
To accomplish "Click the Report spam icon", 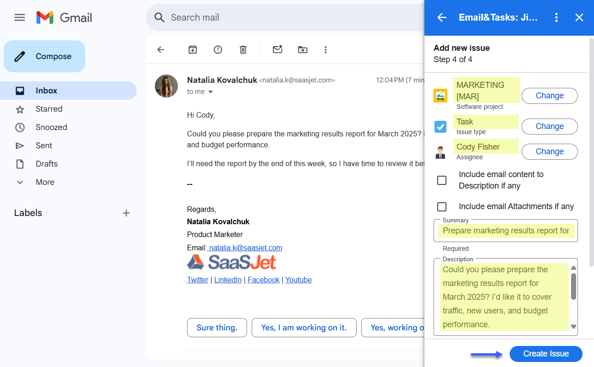I will coord(218,49).
